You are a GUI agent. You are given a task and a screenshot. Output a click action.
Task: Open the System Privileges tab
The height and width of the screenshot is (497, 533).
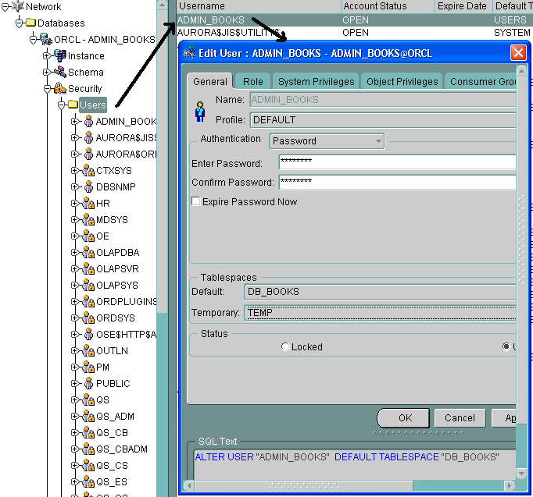(x=316, y=81)
